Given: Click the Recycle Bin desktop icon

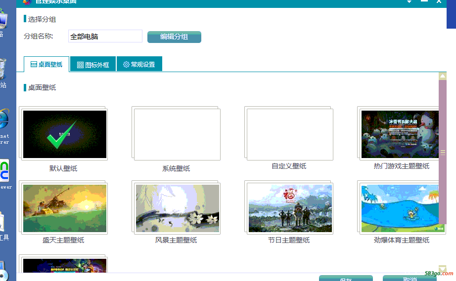Looking at the screenshot, I should 3,69.
